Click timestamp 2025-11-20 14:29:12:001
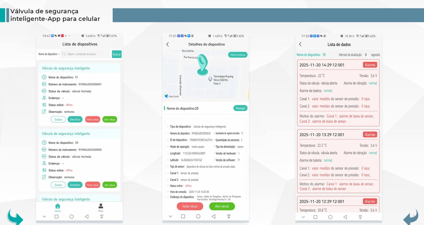 (322, 65)
